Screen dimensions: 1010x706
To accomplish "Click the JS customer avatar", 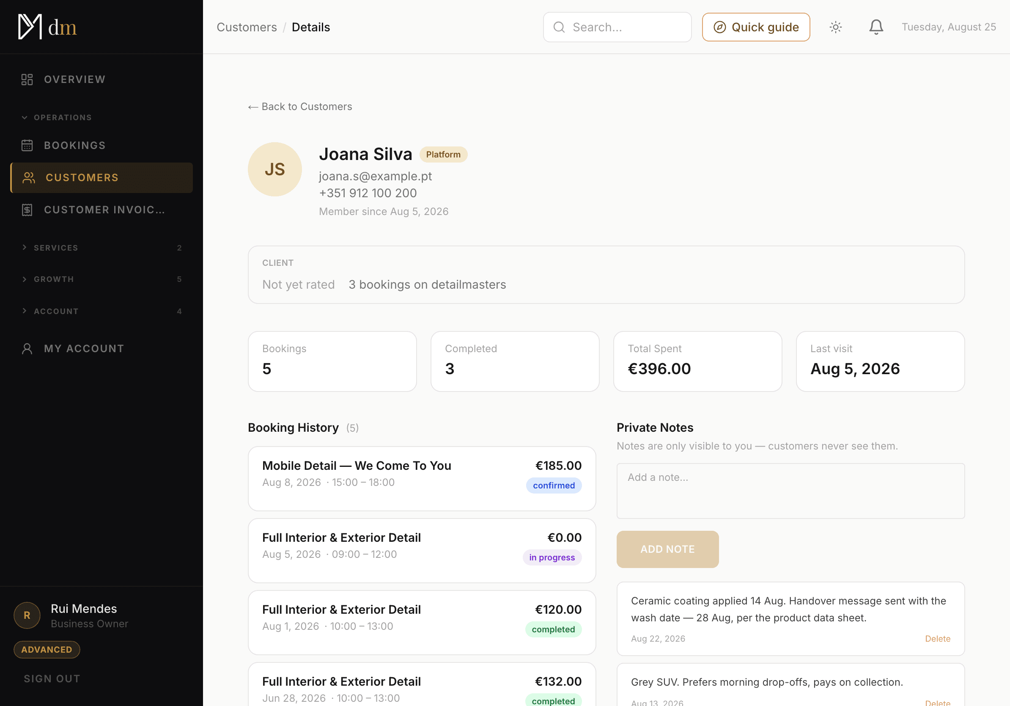I will (275, 169).
